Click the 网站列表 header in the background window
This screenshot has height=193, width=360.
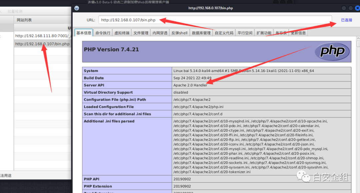click(24, 20)
